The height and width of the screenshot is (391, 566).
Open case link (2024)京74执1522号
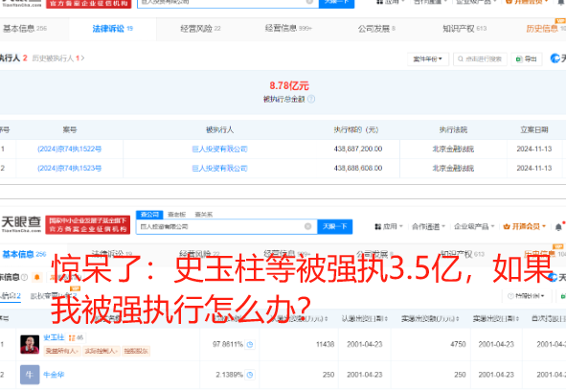[69, 149]
